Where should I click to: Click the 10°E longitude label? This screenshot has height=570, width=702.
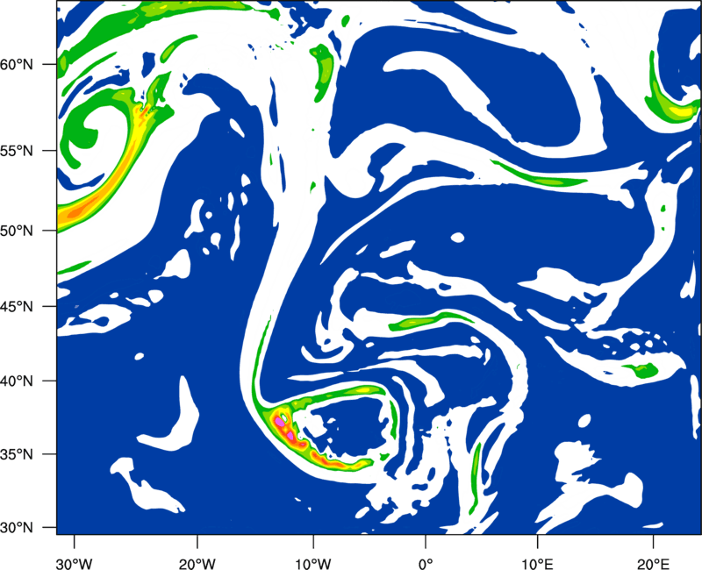537,564
